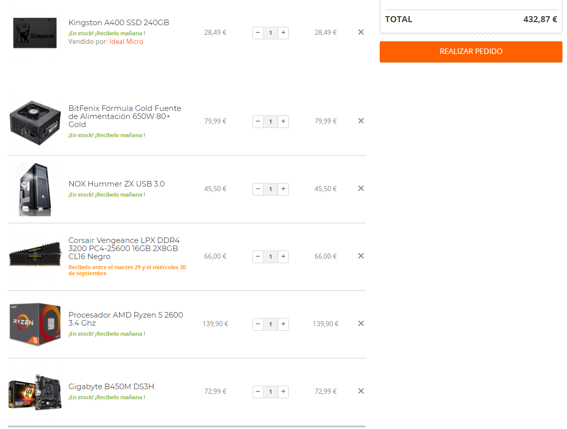
Task: Open Gigabyte B450M DS3H product link
Action: click(x=111, y=386)
